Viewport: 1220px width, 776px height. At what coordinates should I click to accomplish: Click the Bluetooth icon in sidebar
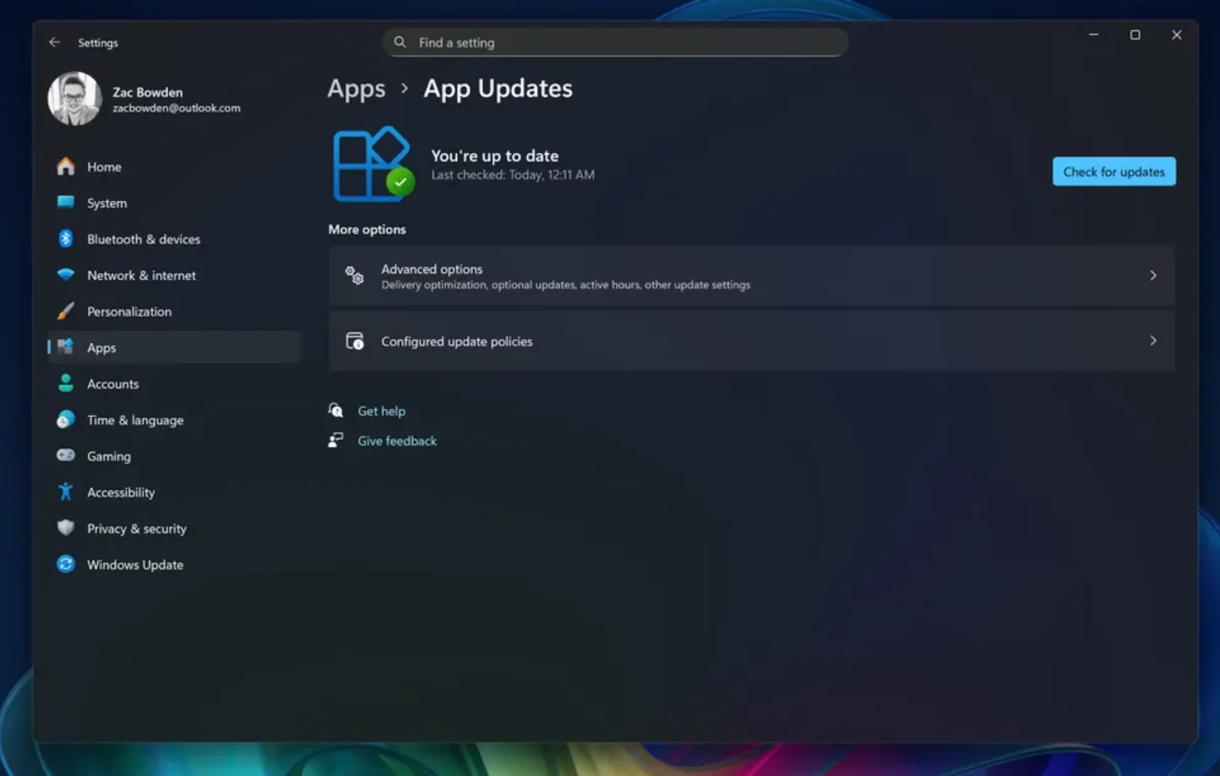click(66, 238)
